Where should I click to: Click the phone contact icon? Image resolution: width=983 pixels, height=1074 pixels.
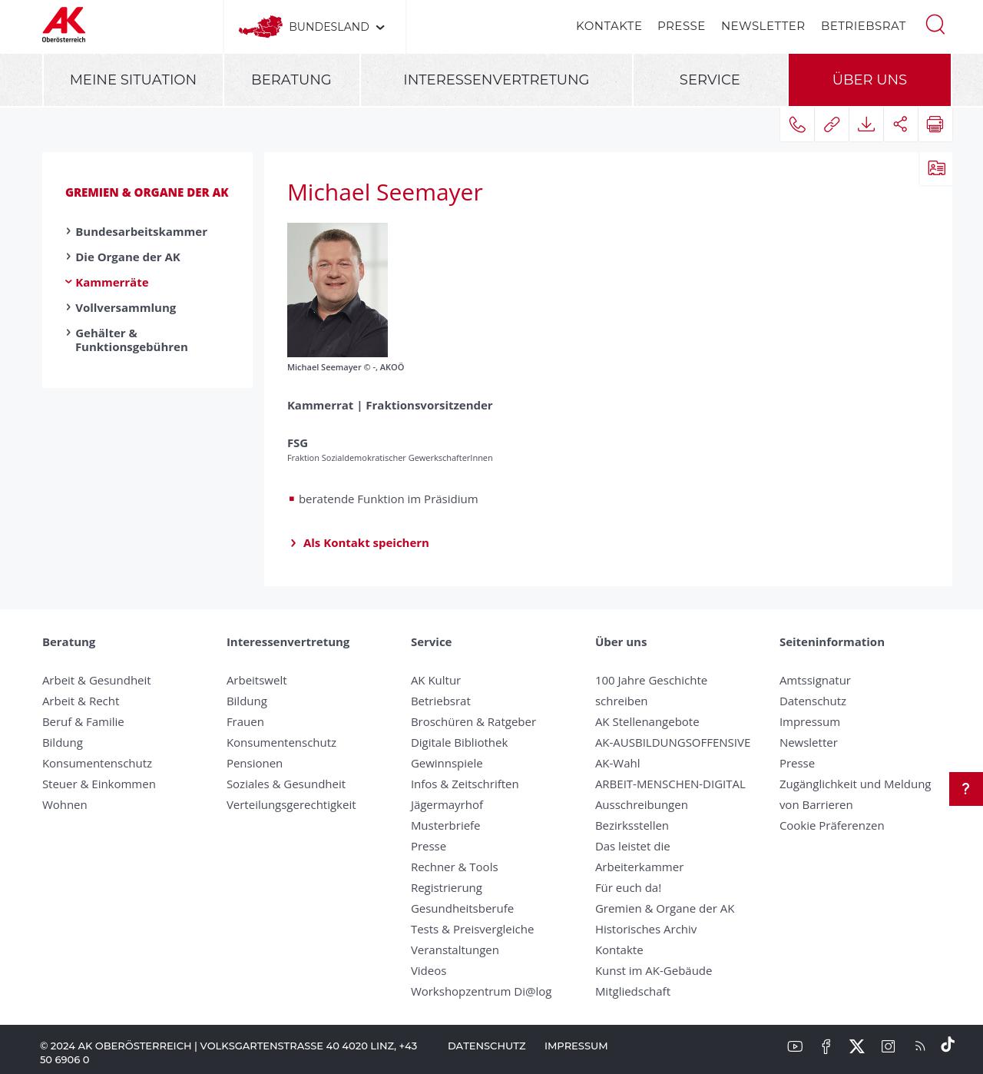point(797,124)
